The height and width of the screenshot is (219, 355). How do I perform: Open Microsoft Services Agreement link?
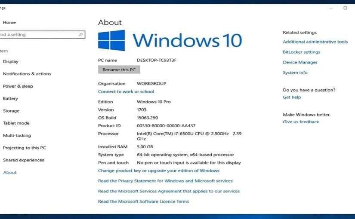pyautogui.click(x=169, y=191)
